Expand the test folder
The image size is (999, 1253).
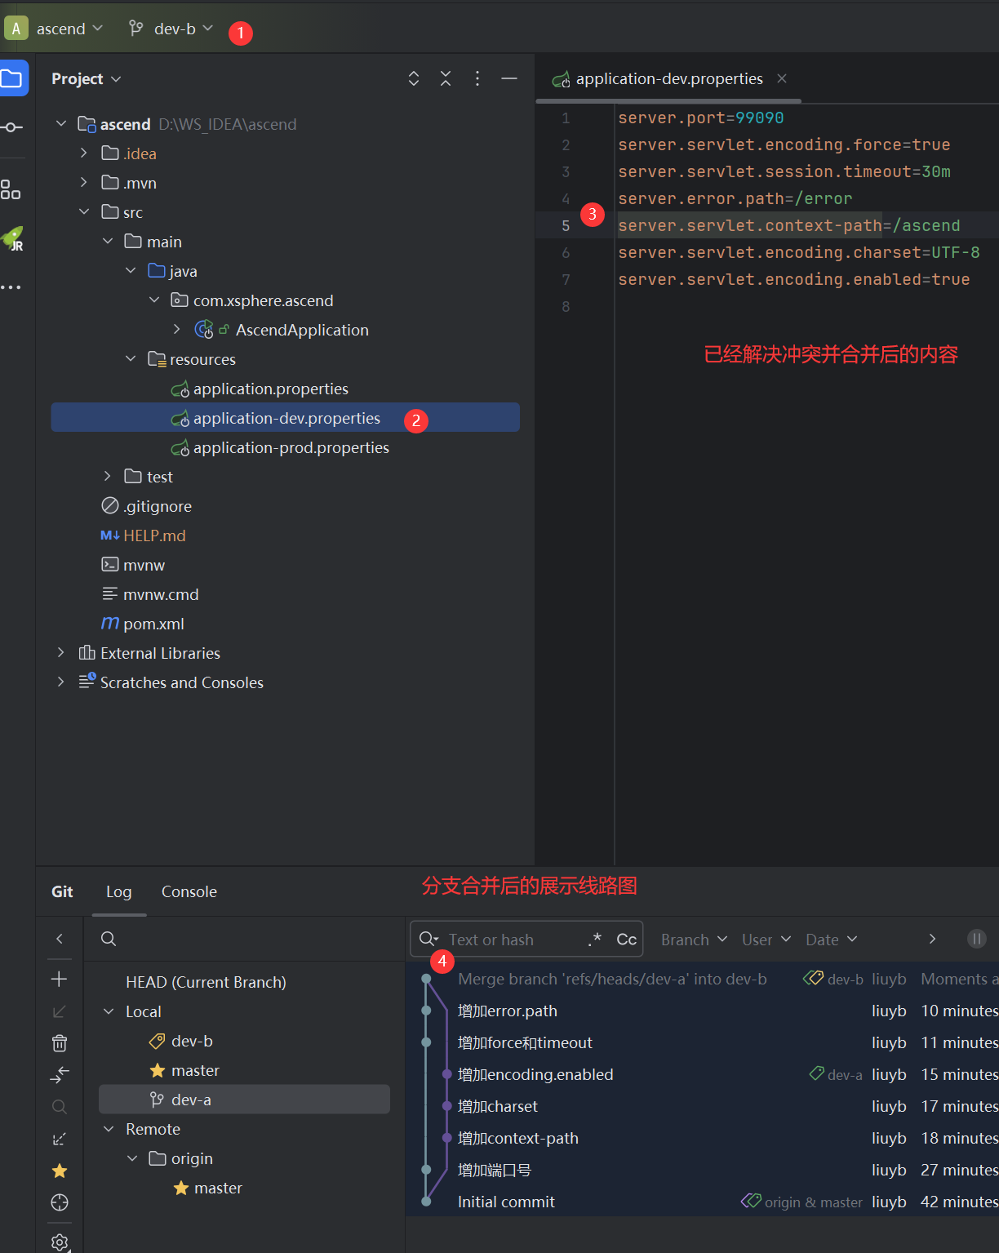[107, 477]
